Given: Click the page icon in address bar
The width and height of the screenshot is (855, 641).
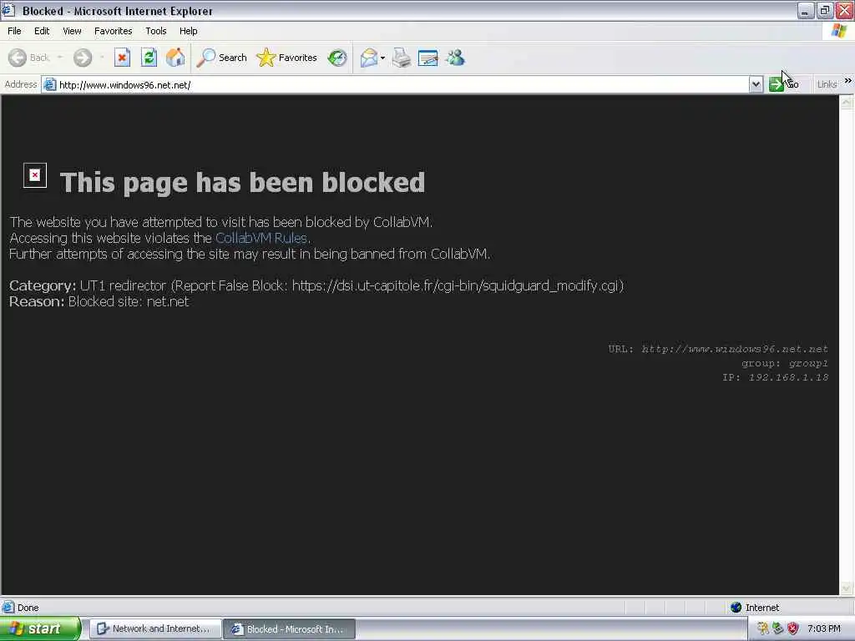Looking at the screenshot, I should pyautogui.click(x=49, y=84).
